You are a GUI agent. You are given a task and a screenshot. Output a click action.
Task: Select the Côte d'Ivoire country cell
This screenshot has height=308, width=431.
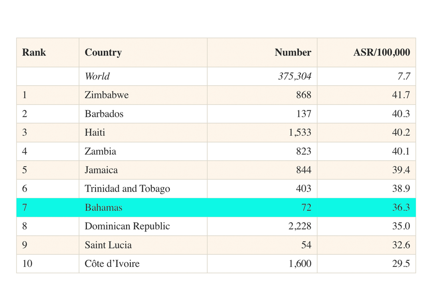(x=112, y=264)
